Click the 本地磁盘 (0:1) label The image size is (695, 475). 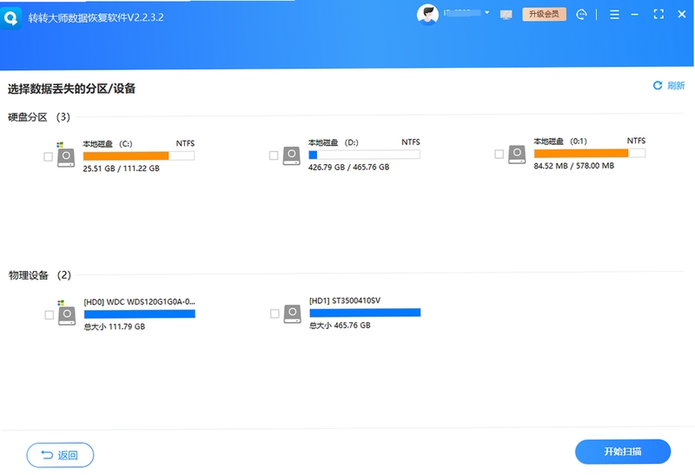pyautogui.click(x=560, y=142)
